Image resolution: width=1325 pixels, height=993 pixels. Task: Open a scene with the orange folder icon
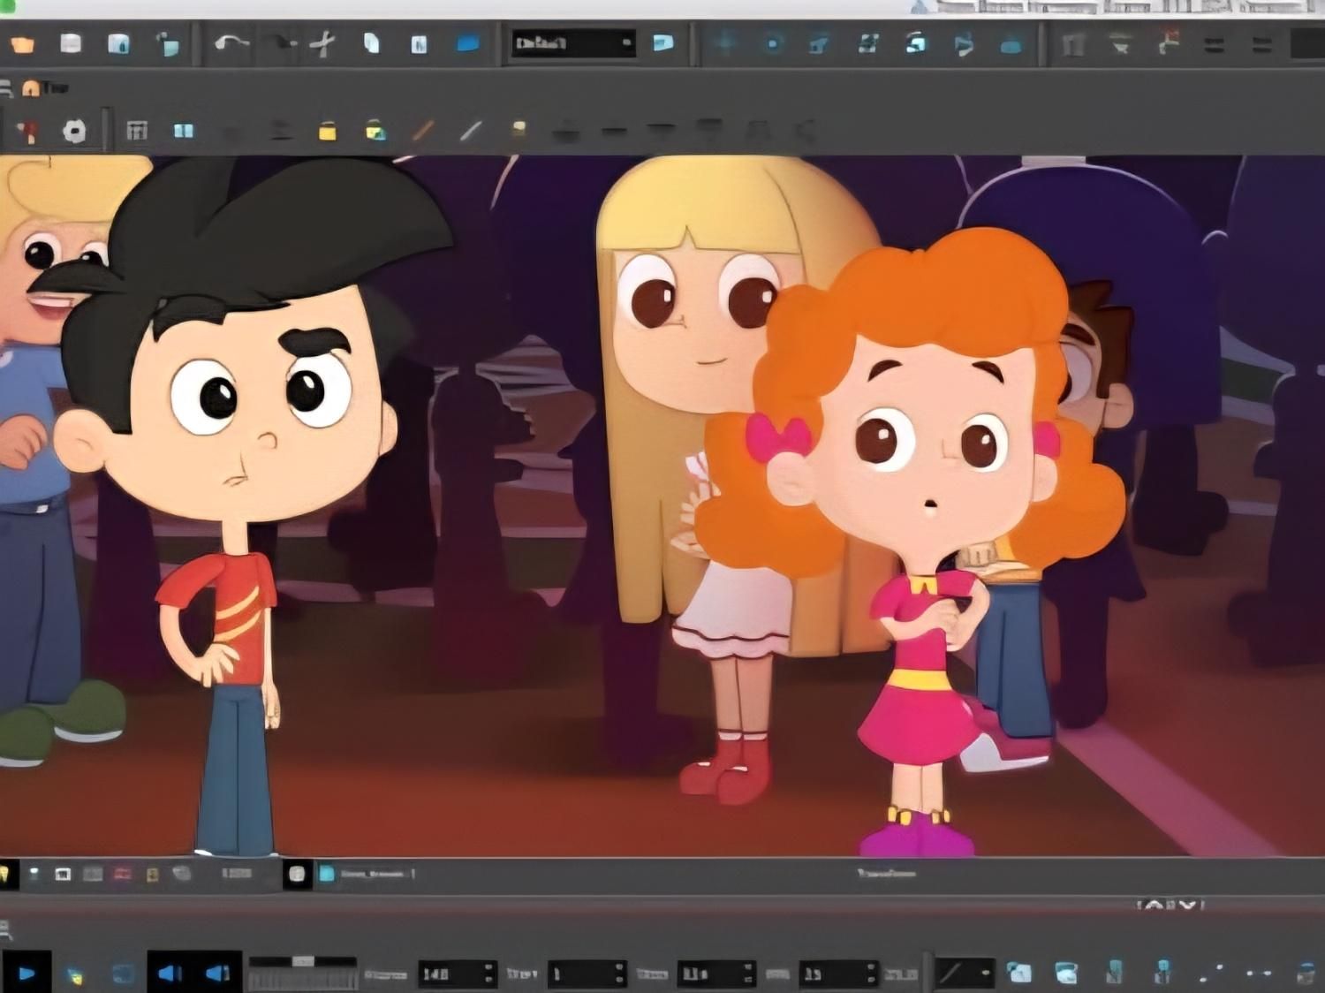pyautogui.click(x=22, y=43)
